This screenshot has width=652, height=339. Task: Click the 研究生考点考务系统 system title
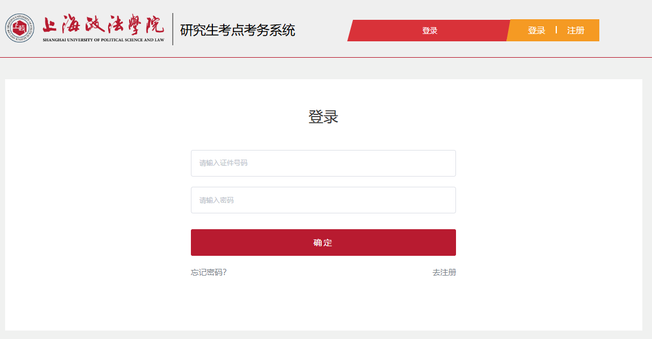click(x=237, y=31)
